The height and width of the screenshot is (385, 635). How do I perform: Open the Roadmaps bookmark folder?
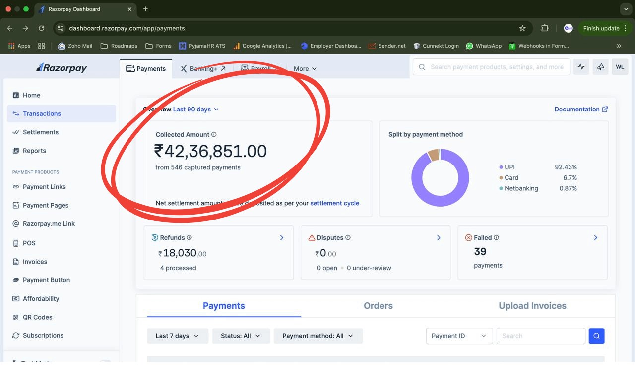coord(119,46)
